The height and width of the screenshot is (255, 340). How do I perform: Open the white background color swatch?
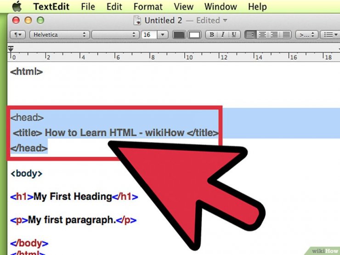coord(194,35)
